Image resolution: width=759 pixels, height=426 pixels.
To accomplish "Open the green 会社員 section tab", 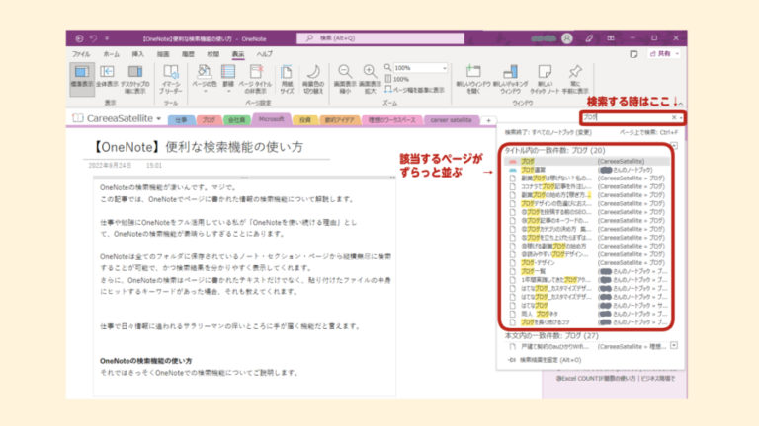I will tap(237, 119).
